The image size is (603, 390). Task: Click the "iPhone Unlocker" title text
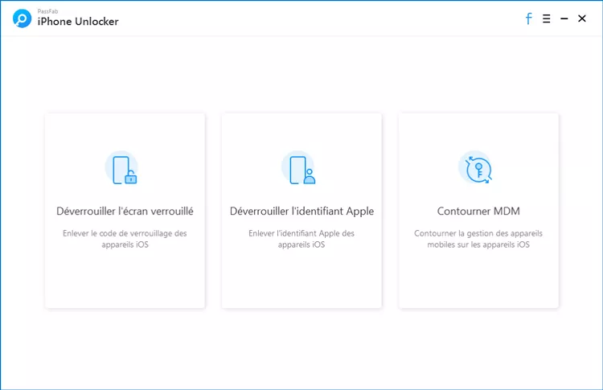[x=78, y=22]
